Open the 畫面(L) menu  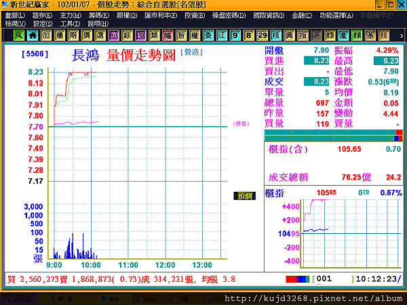[15, 16]
